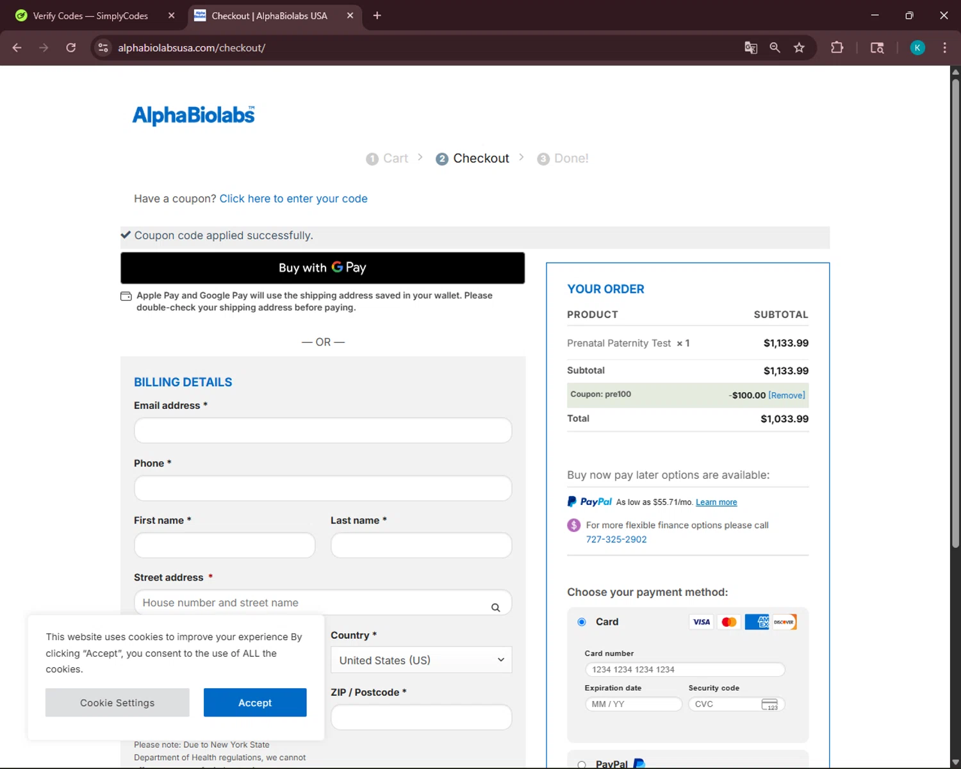Open a new browser tab
961x769 pixels.
(377, 15)
